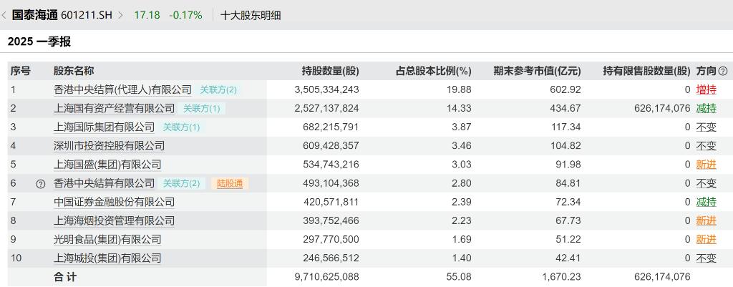Click the 股东名称 column header
The image size is (733, 287).
pos(74,71)
